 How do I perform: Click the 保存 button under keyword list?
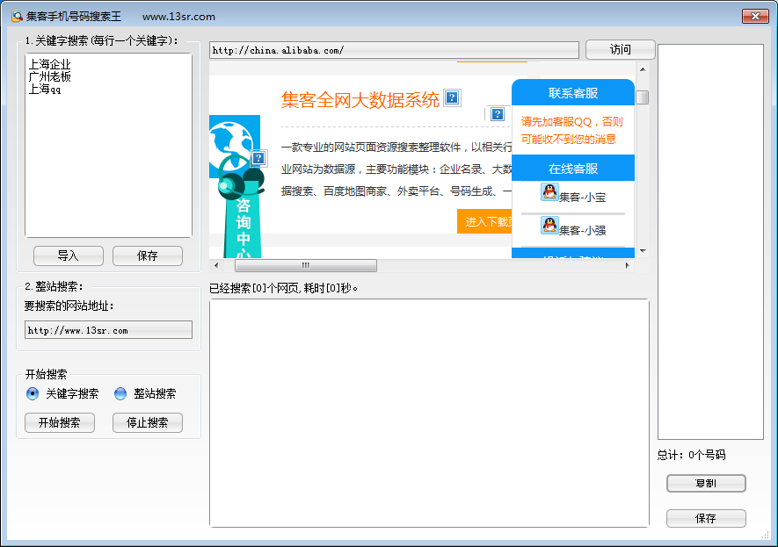pos(148,256)
